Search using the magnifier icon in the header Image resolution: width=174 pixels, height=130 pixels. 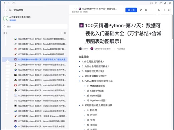coord(159,10)
